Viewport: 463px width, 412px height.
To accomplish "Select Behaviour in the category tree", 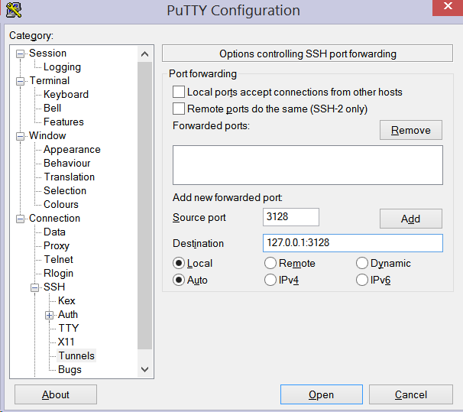I will pos(66,163).
